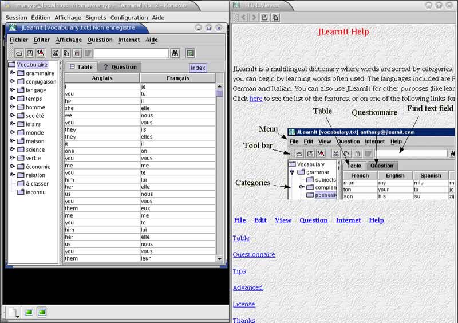Image resolution: width=458 pixels, height=323 pixels.
Task: Expand the loisirs category node
Action: [x=12, y=124]
